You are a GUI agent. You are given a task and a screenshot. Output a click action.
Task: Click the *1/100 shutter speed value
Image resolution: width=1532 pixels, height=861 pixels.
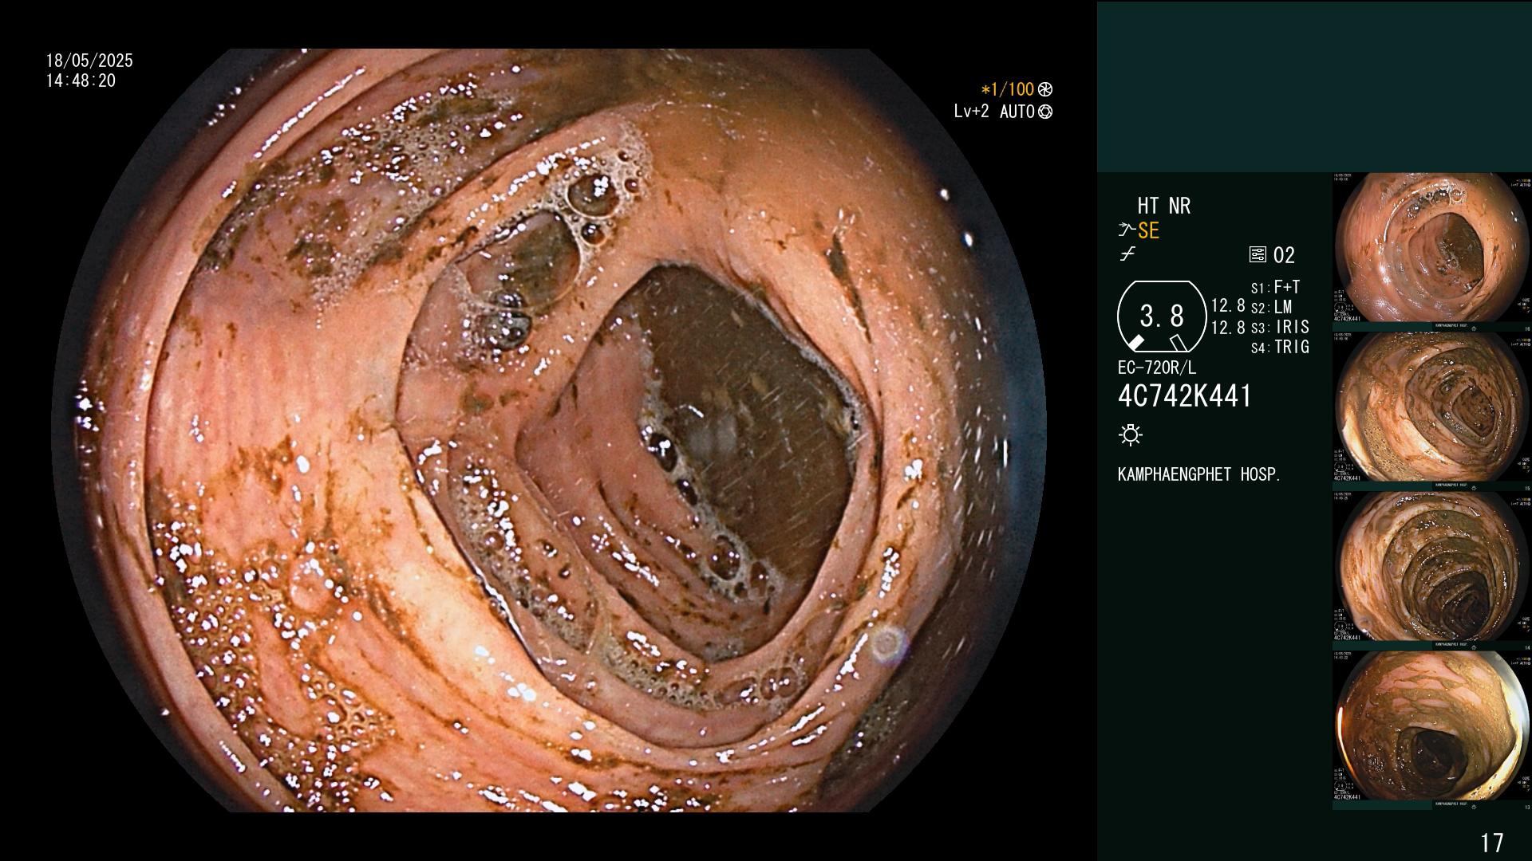pos(1007,90)
